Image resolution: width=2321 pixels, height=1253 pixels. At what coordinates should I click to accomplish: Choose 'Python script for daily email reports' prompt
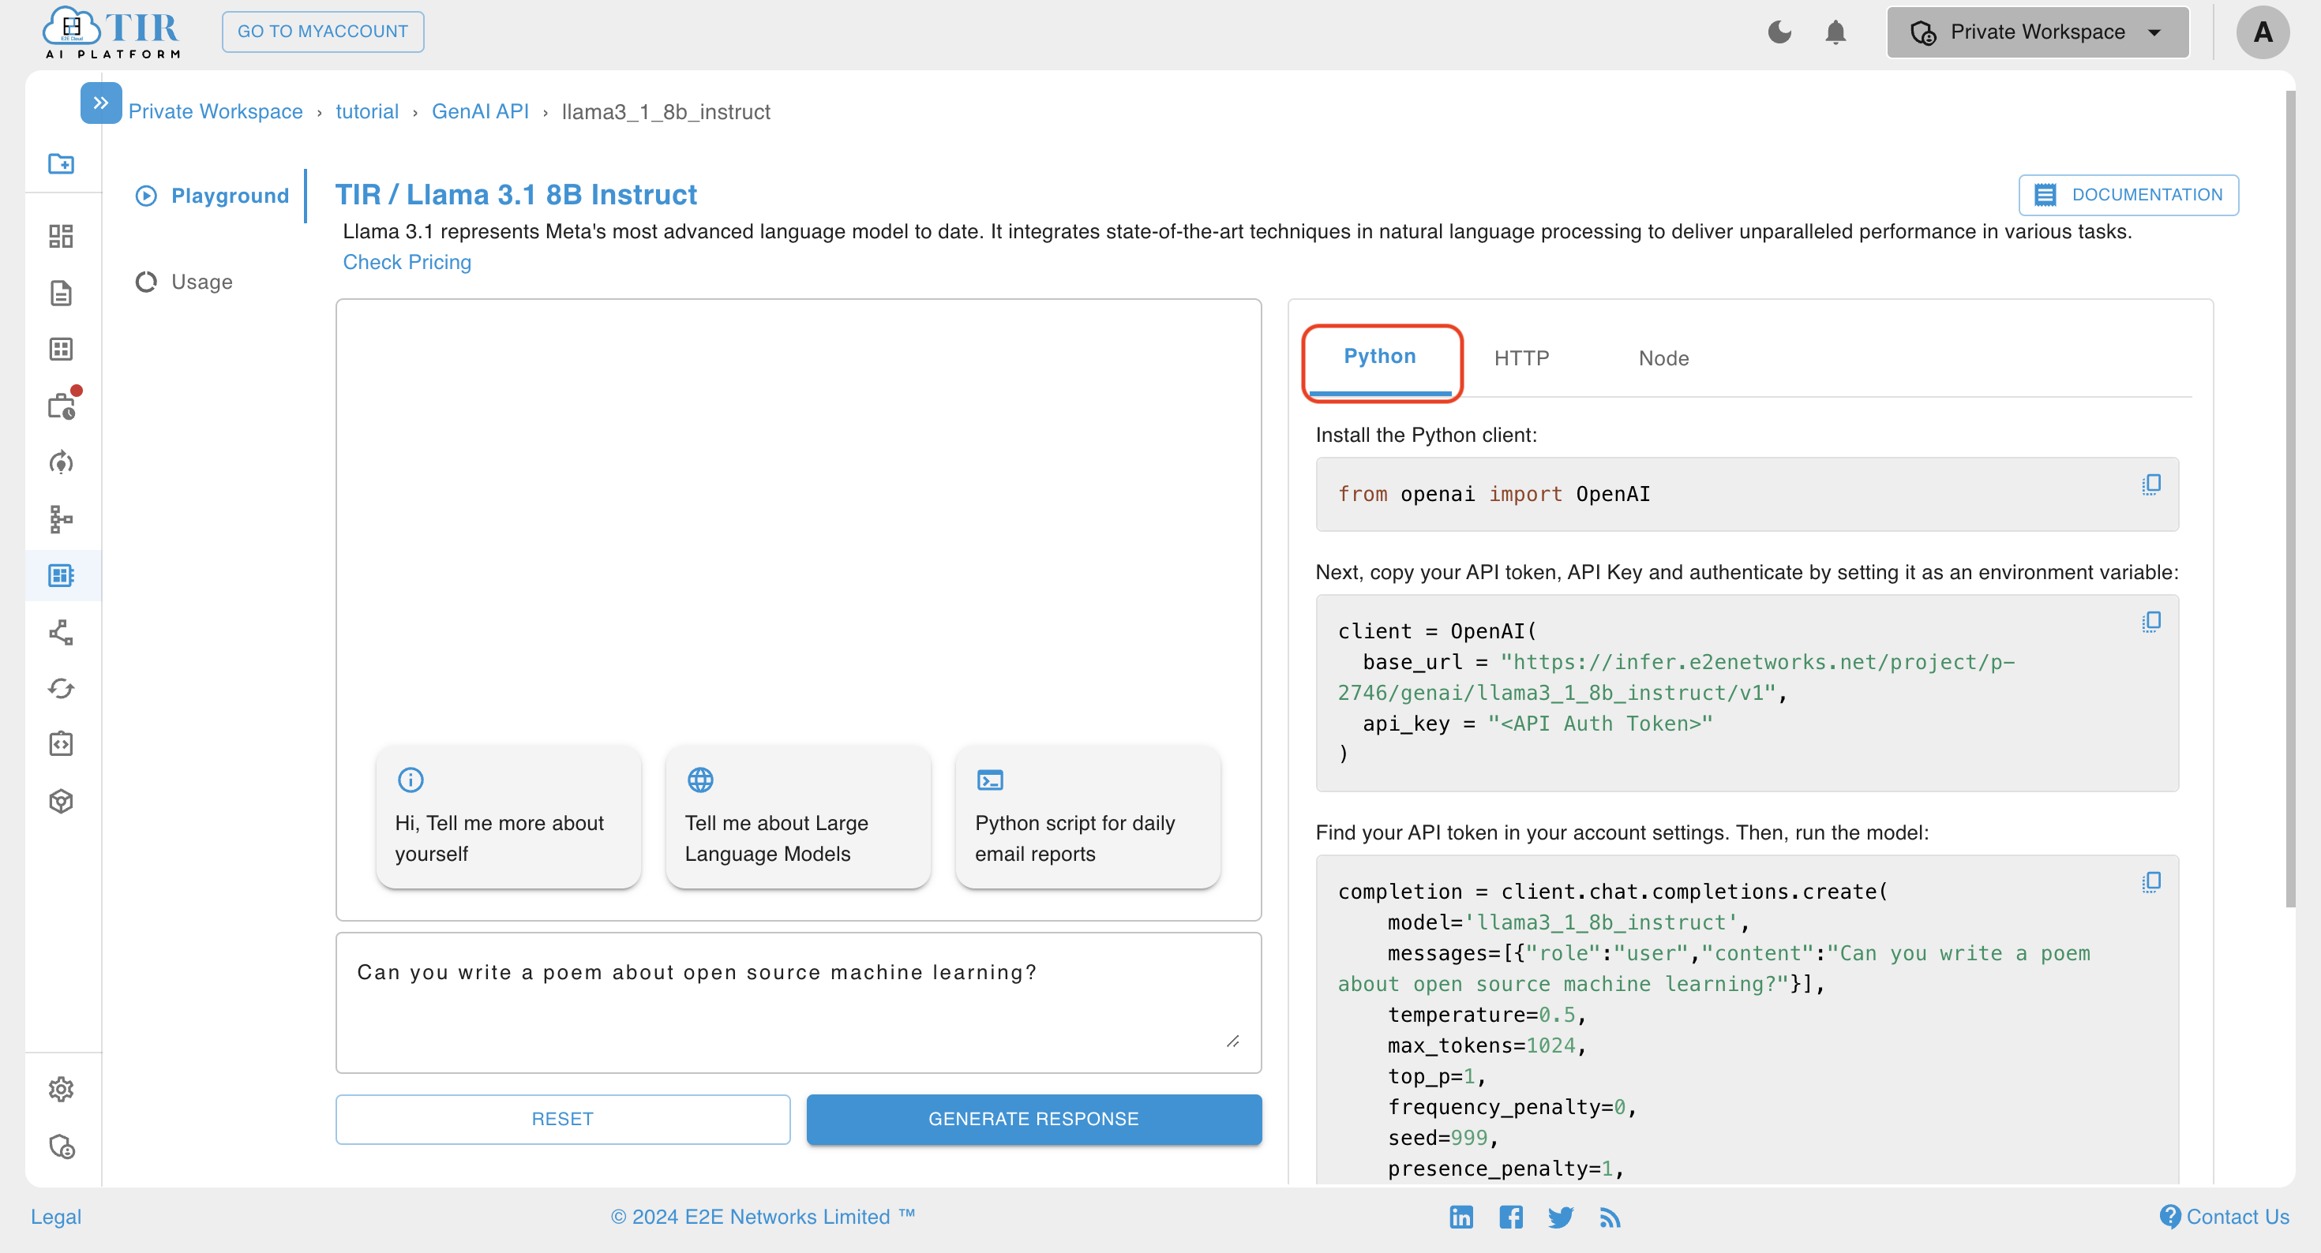[1089, 817]
